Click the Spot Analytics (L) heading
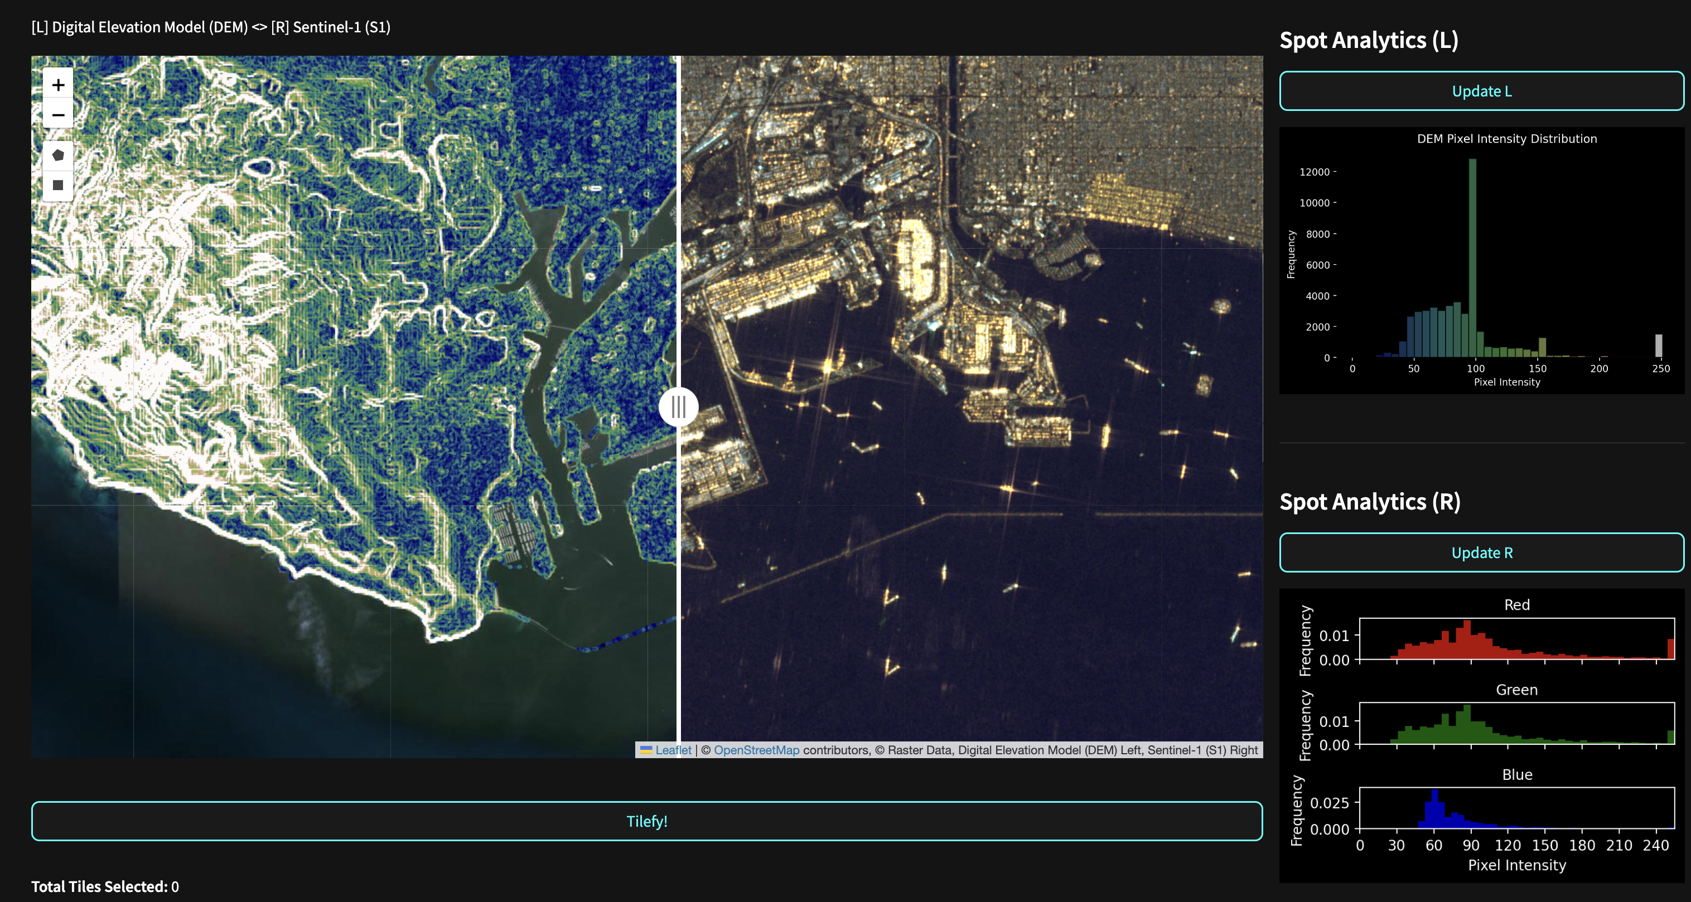1691x902 pixels. 1369,40
